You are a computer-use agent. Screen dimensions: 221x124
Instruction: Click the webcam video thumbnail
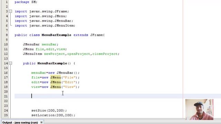pos(199,110)
